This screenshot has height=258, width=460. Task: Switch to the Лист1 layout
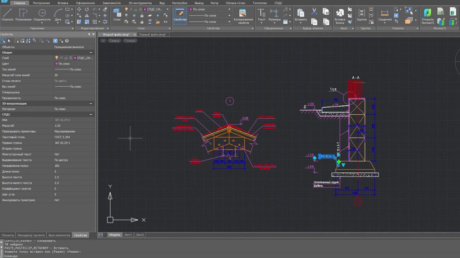[x=128, y=235]
